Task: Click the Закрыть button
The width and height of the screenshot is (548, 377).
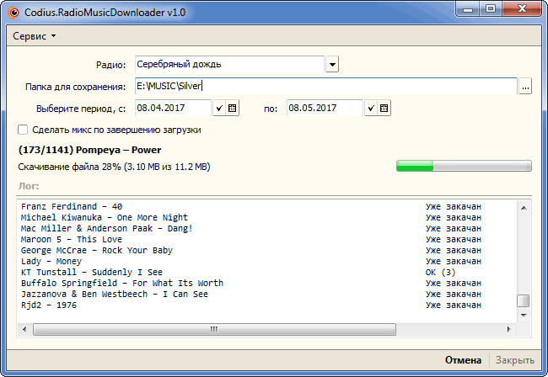Action: click(513, 360)
